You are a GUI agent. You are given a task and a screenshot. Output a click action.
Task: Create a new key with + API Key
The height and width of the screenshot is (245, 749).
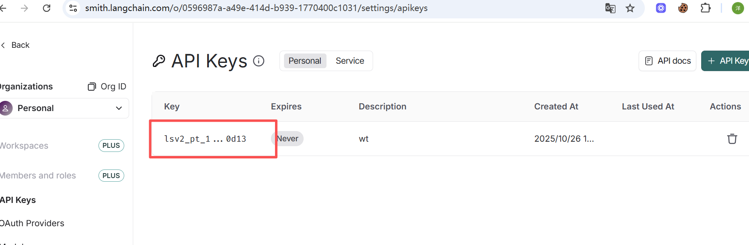click(x=725, y=61)
